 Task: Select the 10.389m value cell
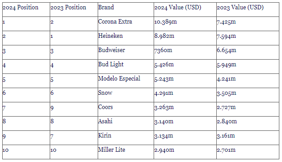pyautogui.click(x=185, y=24)
